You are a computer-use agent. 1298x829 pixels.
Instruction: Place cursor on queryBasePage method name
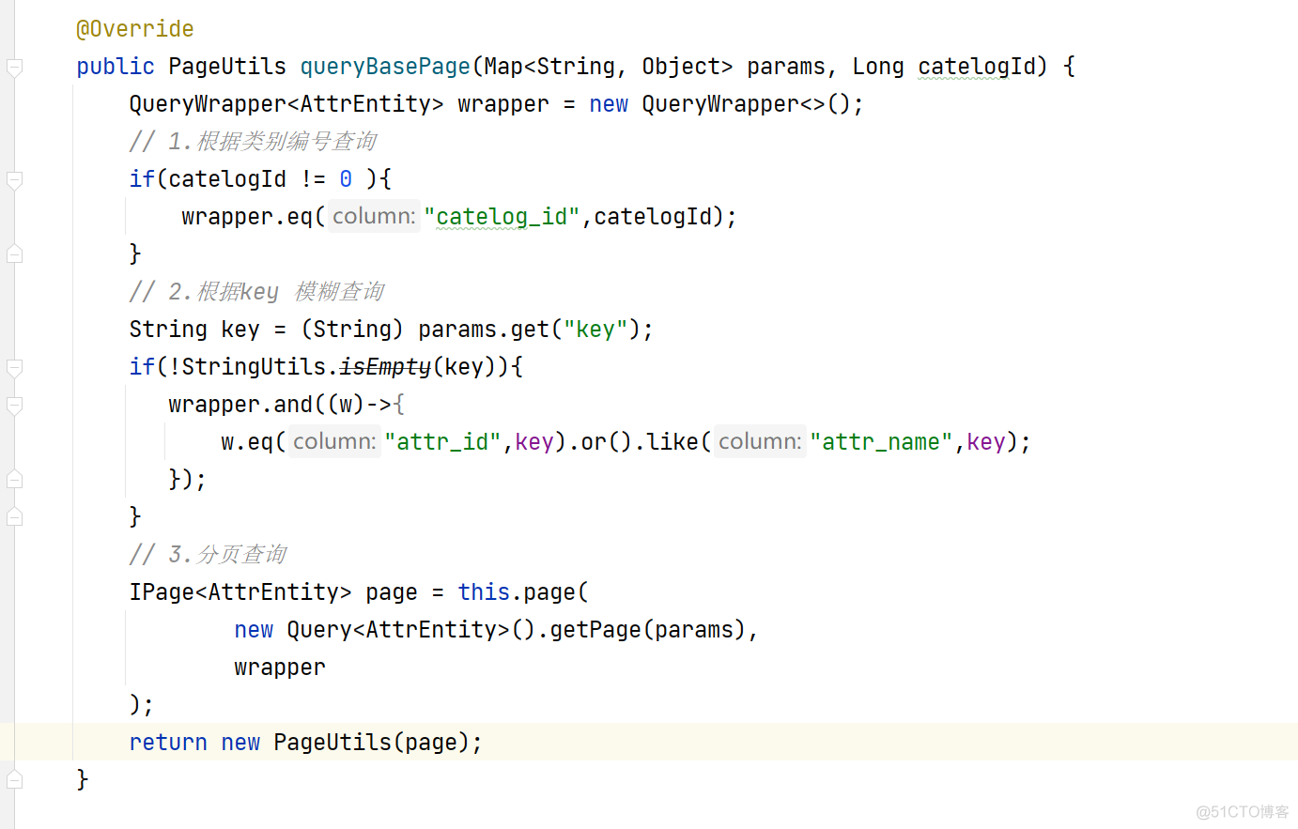[385, 67]
